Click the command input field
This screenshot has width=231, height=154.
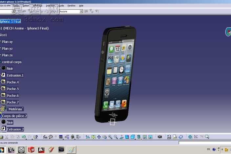205,143
